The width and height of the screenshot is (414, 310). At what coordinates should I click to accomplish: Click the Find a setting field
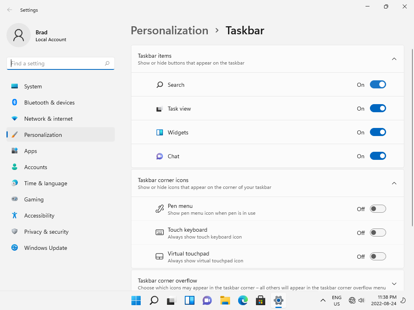pyautogui.click(x=61, y=63)
